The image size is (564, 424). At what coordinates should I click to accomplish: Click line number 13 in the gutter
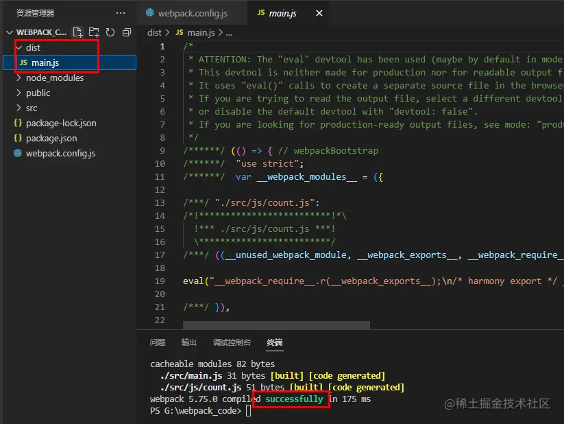[x=160, y=203]
